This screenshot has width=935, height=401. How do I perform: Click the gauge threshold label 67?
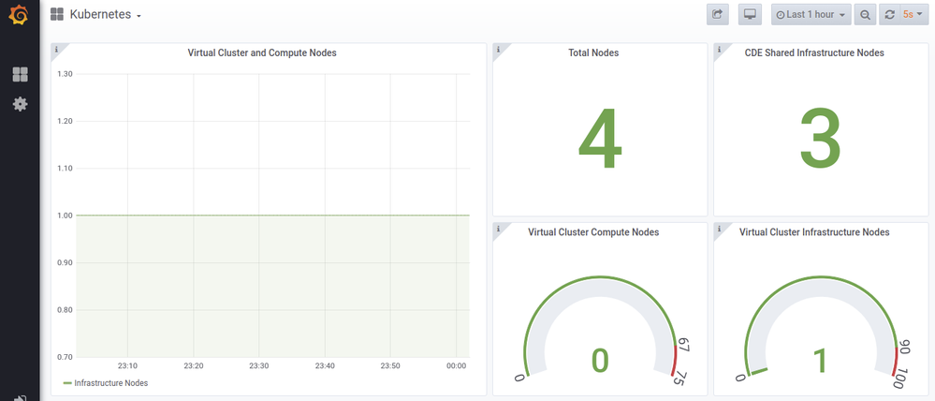(683, 344)
